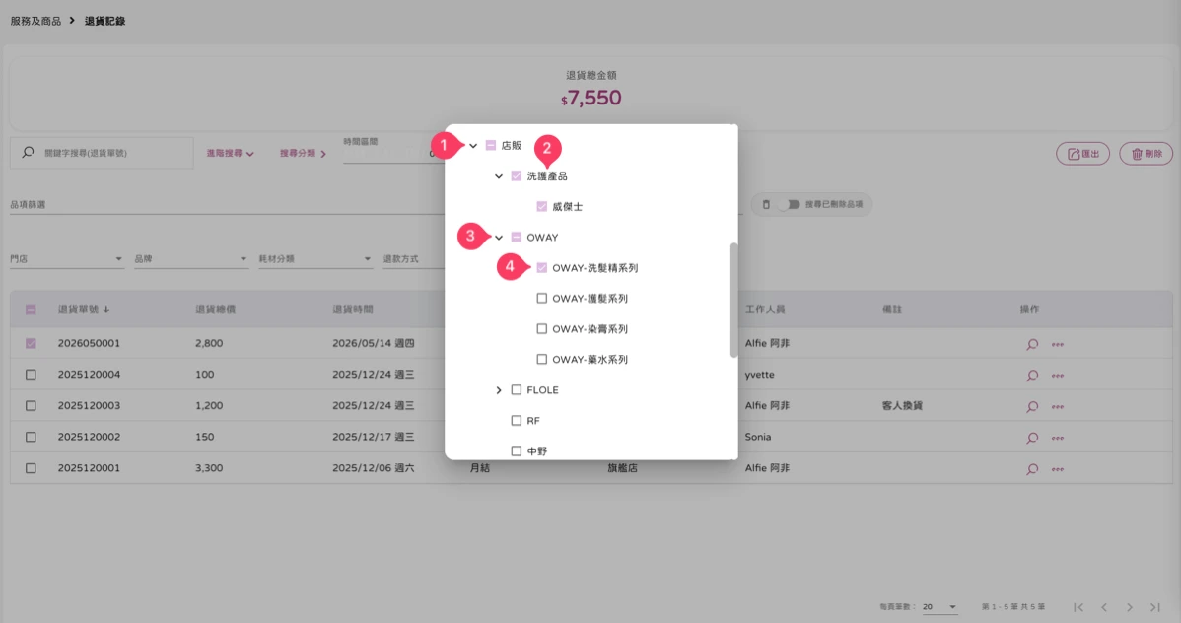Open the 進階搜尋 dropdown
Screen dimensions: 1181x623
point(231,153)
